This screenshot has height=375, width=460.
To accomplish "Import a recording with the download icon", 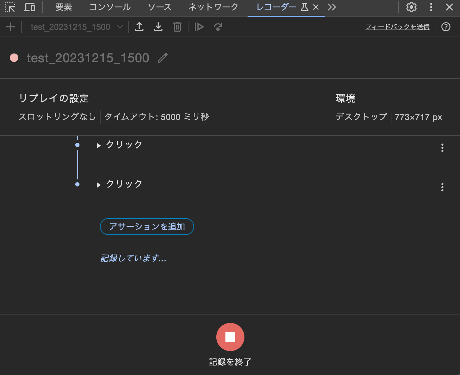I will point(158,26).
